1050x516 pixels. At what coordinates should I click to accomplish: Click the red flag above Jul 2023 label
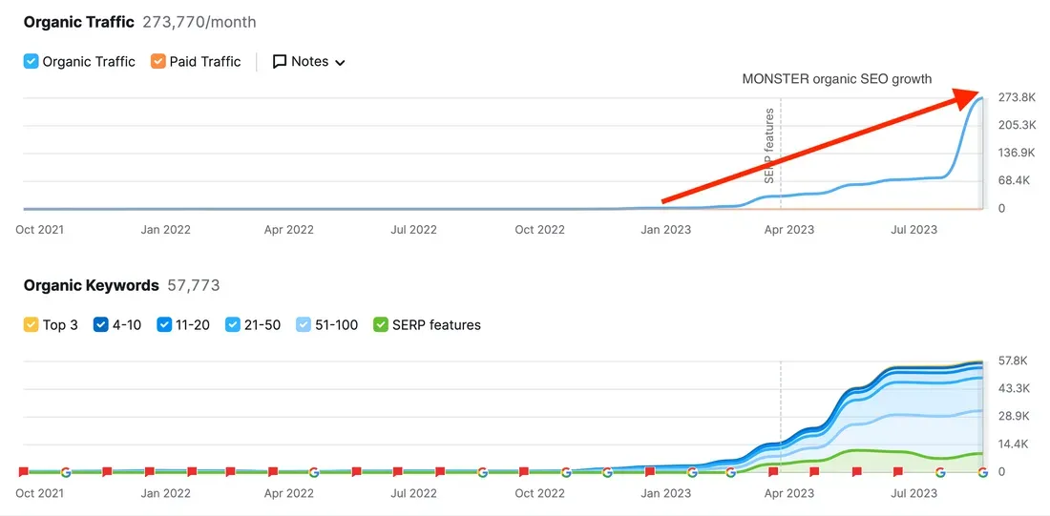[x=898, y=472]
